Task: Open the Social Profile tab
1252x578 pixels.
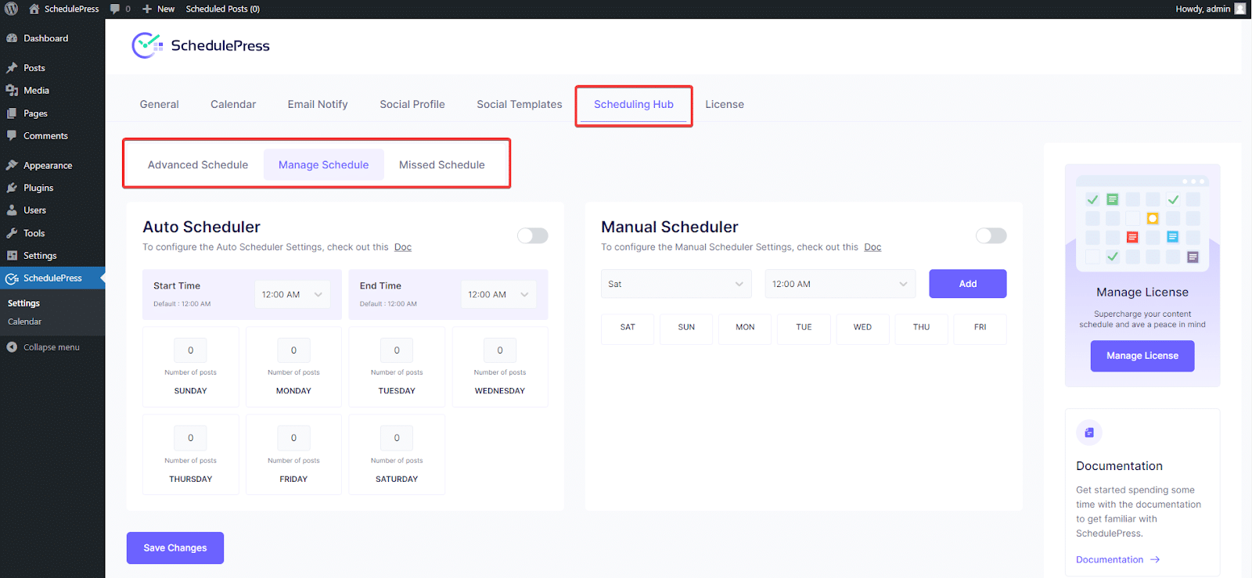Action: 412,104
